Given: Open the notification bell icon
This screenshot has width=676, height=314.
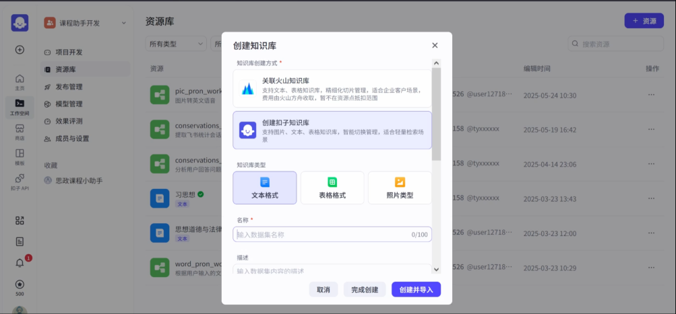Looking at the screenshot, I should point(20,263).
